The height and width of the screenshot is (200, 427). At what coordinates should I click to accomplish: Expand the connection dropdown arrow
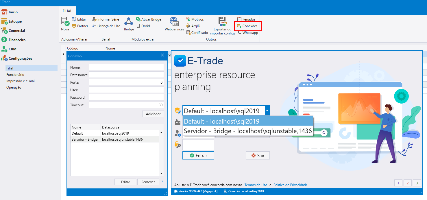[x=267, y=111]
